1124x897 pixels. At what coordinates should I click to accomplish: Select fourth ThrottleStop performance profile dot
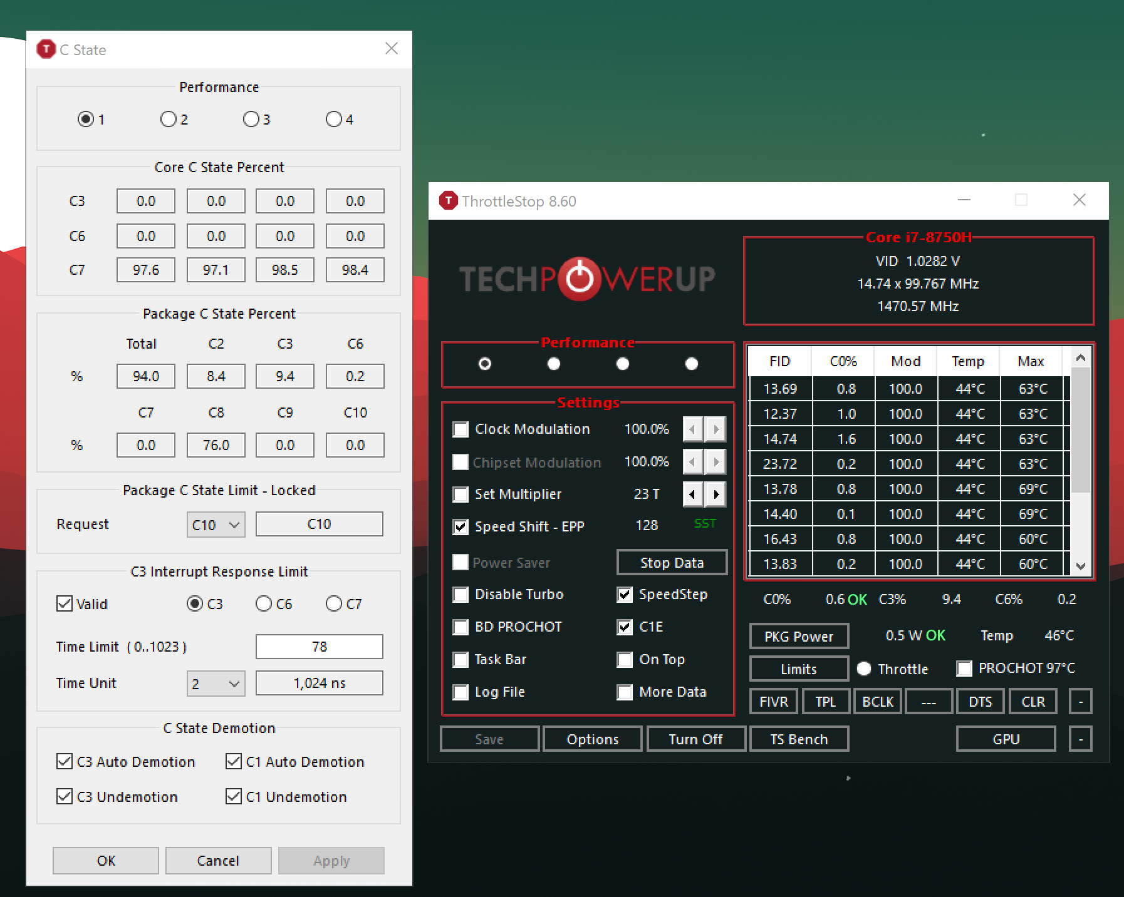pyautogui.click(x=692, y=364)
